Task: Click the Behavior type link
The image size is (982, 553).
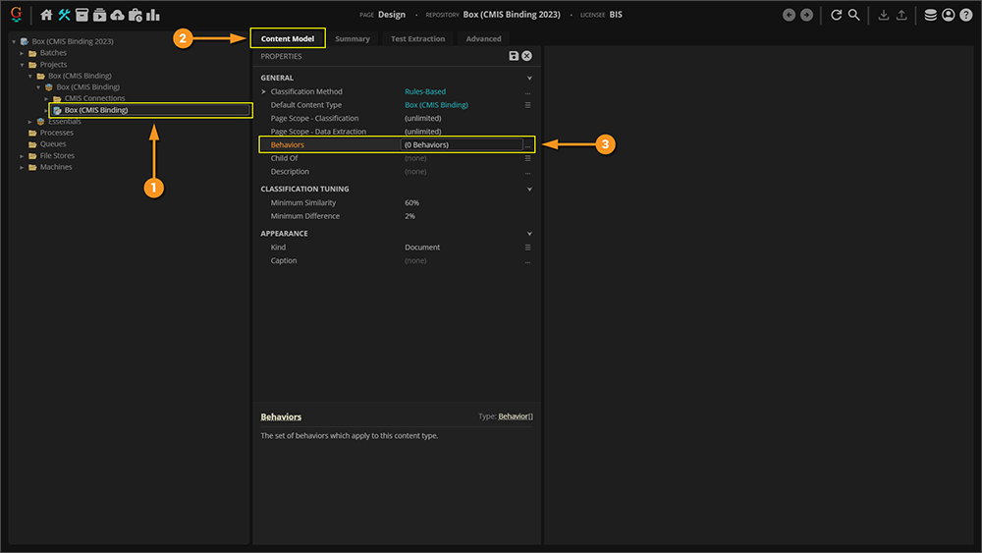Action: point(515,416)
